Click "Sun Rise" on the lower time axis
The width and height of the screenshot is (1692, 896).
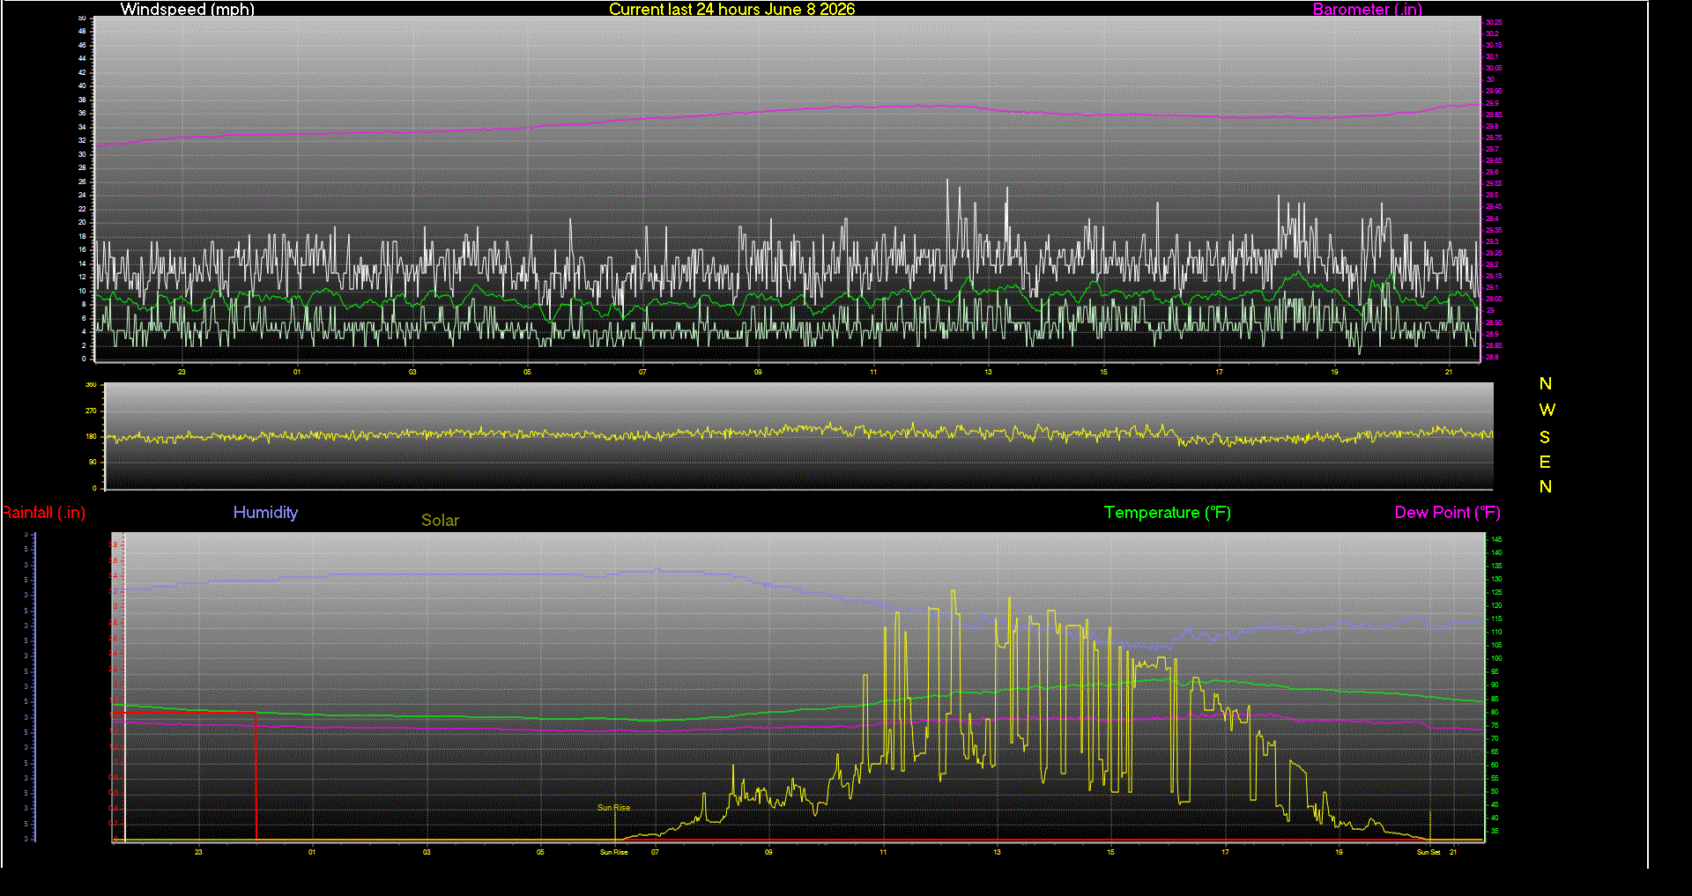tap(613, 852)
